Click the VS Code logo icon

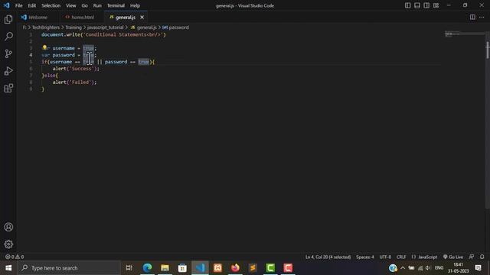[x=6, y=5]
